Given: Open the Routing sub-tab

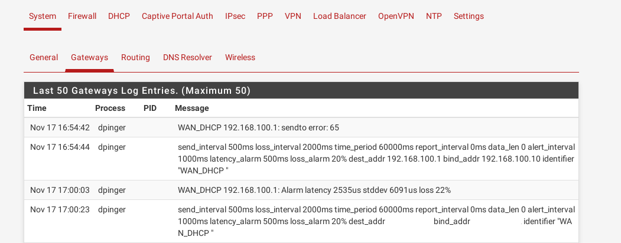Looking at the screenshot, I should coord(135,58).
